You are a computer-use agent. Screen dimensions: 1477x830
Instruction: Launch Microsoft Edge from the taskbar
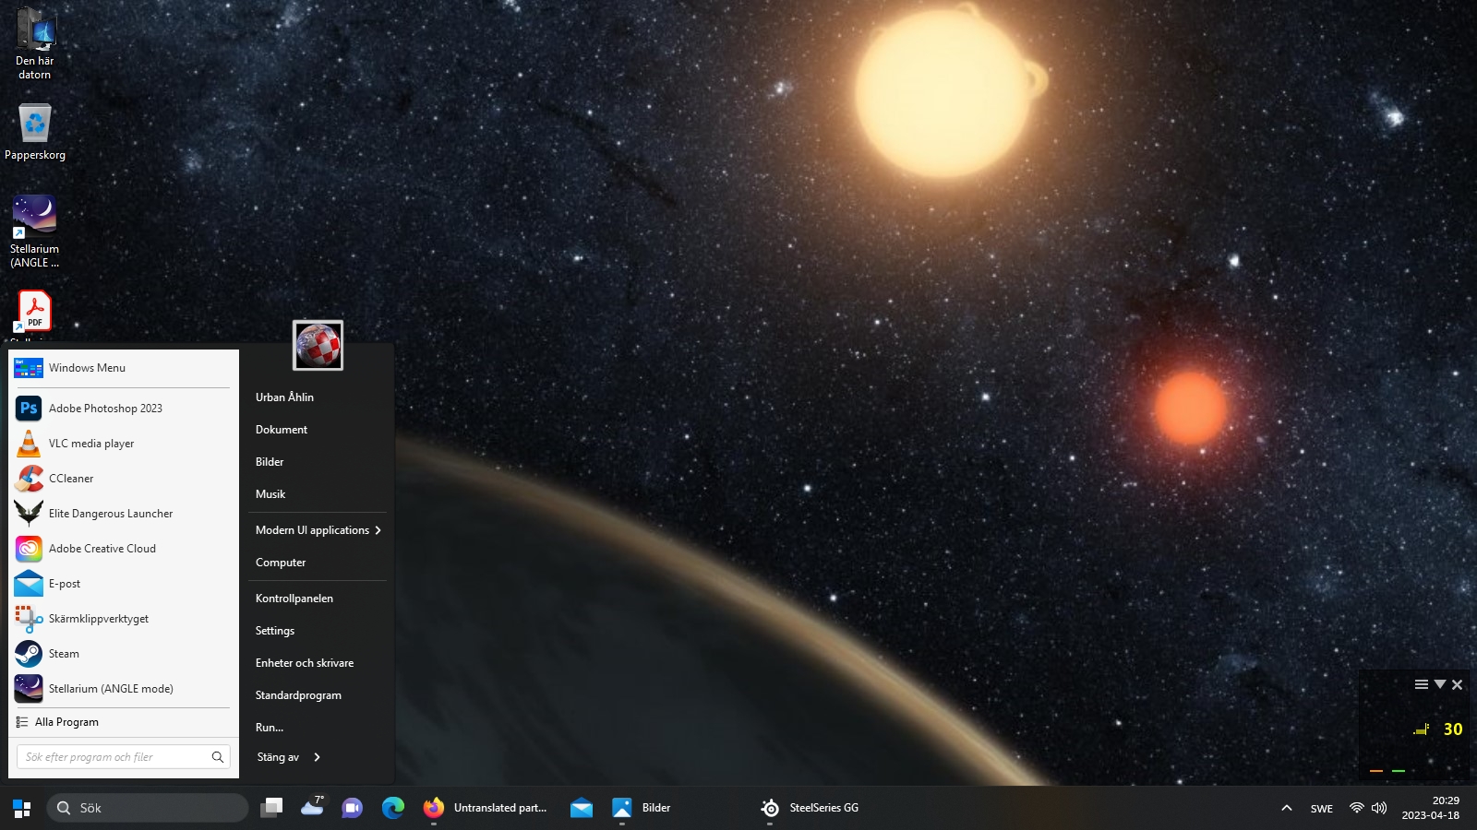pyautogui.click(x=393, y=809)
